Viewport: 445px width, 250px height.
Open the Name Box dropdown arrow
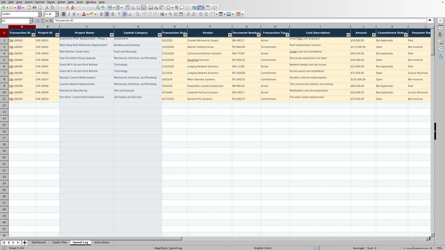31,21
